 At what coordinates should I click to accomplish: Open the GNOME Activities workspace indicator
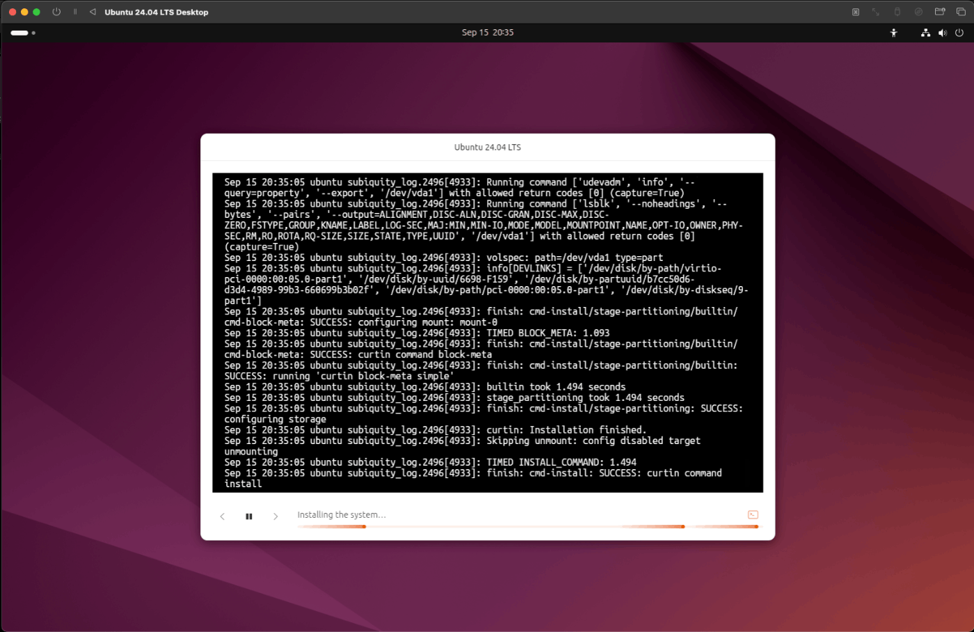pos(23,33)
